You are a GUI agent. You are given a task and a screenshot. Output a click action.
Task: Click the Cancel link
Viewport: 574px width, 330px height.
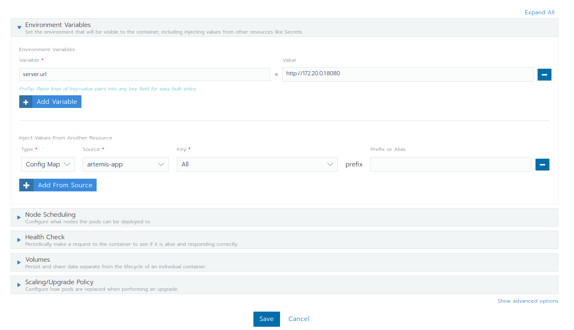tap(298, 319)
